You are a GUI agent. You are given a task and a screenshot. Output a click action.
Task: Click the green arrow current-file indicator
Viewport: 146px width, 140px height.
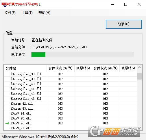pos(7,123)
